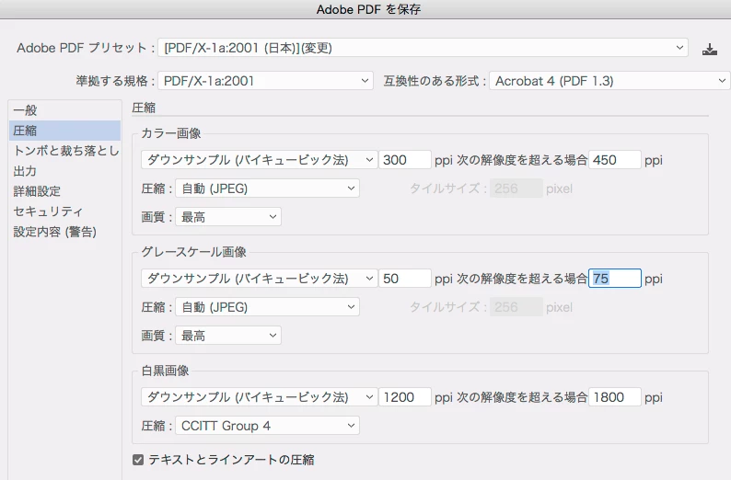731x480 pixels.
Task: Open カラー画像 画質 dropdown
Action: pyautogui.click(x=228, y=217)
